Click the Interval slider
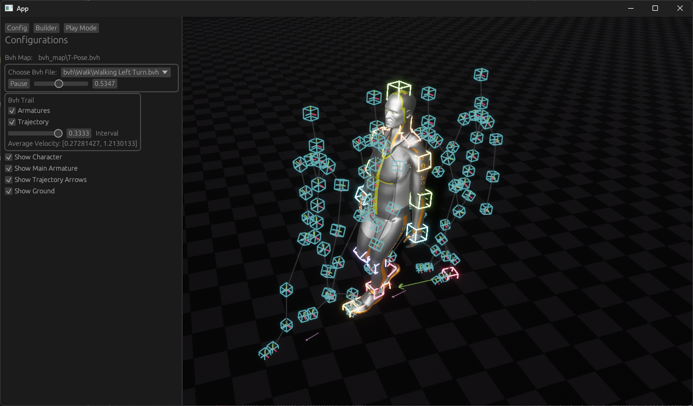693x406 pixels. tap(35, 133)
